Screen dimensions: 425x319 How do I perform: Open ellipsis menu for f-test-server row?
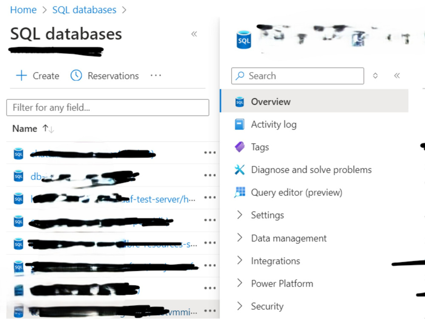210,197
